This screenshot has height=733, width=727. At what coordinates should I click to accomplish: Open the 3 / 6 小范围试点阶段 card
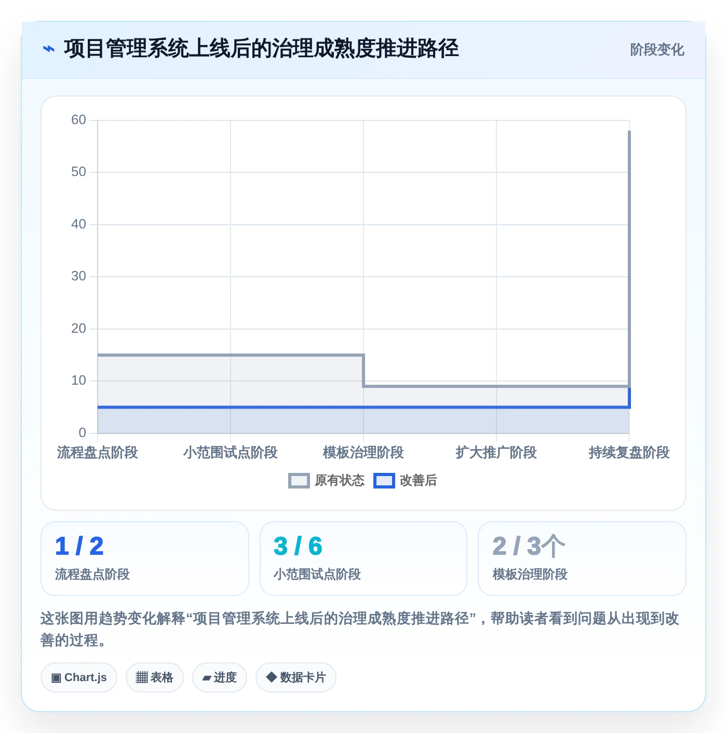click(x=363, y=559)
